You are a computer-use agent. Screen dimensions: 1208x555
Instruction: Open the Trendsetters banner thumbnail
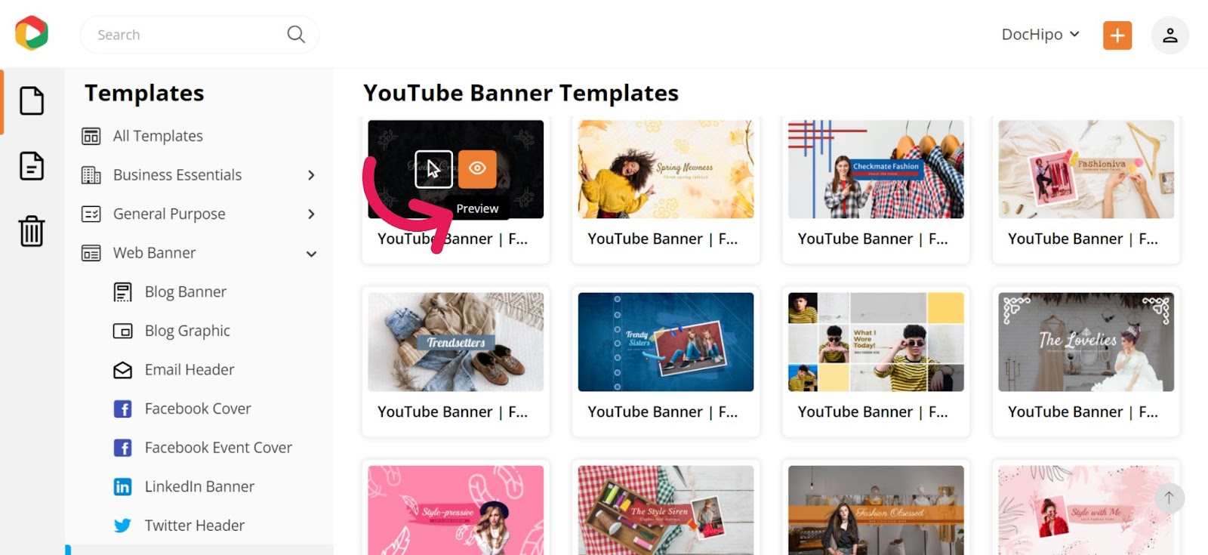(455, 342)
